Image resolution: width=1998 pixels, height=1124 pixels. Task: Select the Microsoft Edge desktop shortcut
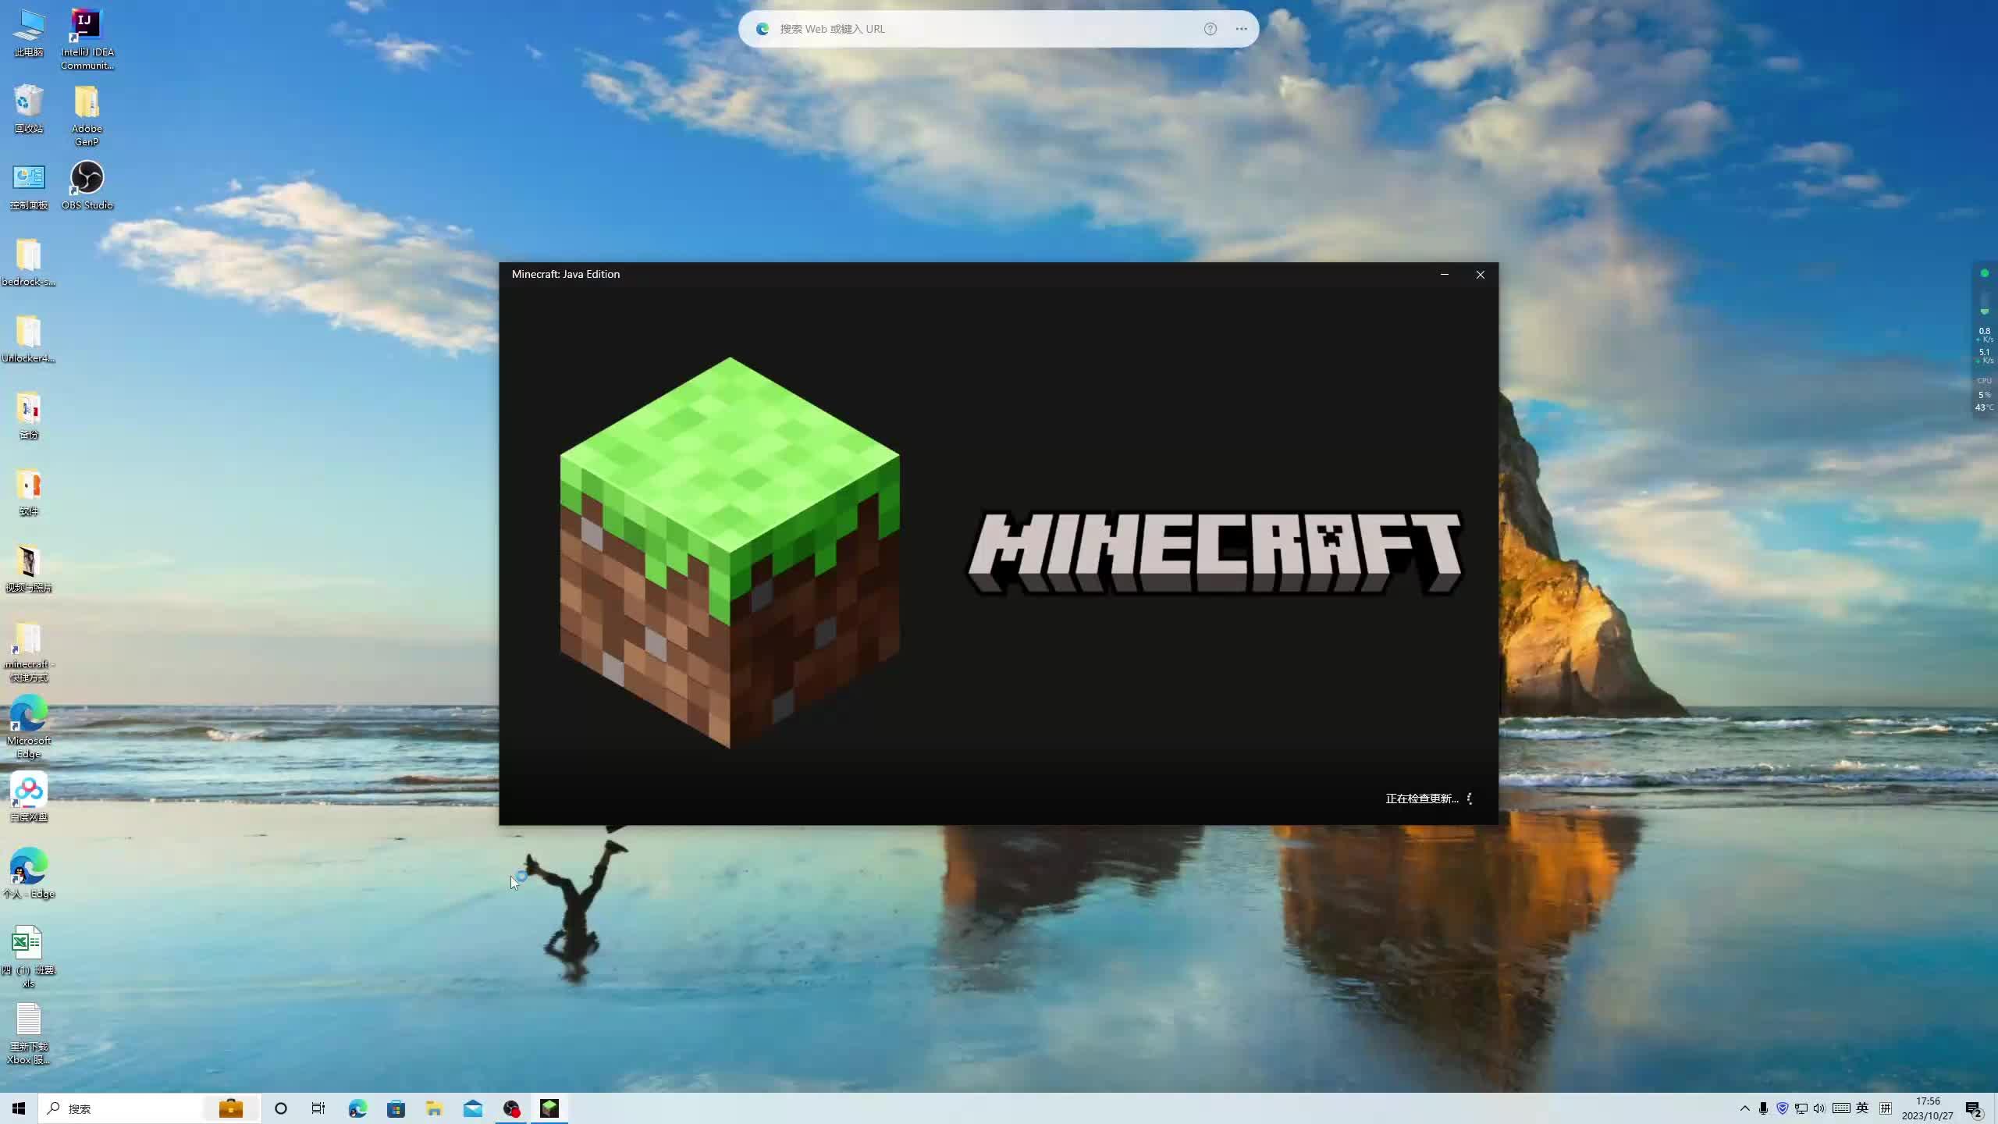click(29, 727)
